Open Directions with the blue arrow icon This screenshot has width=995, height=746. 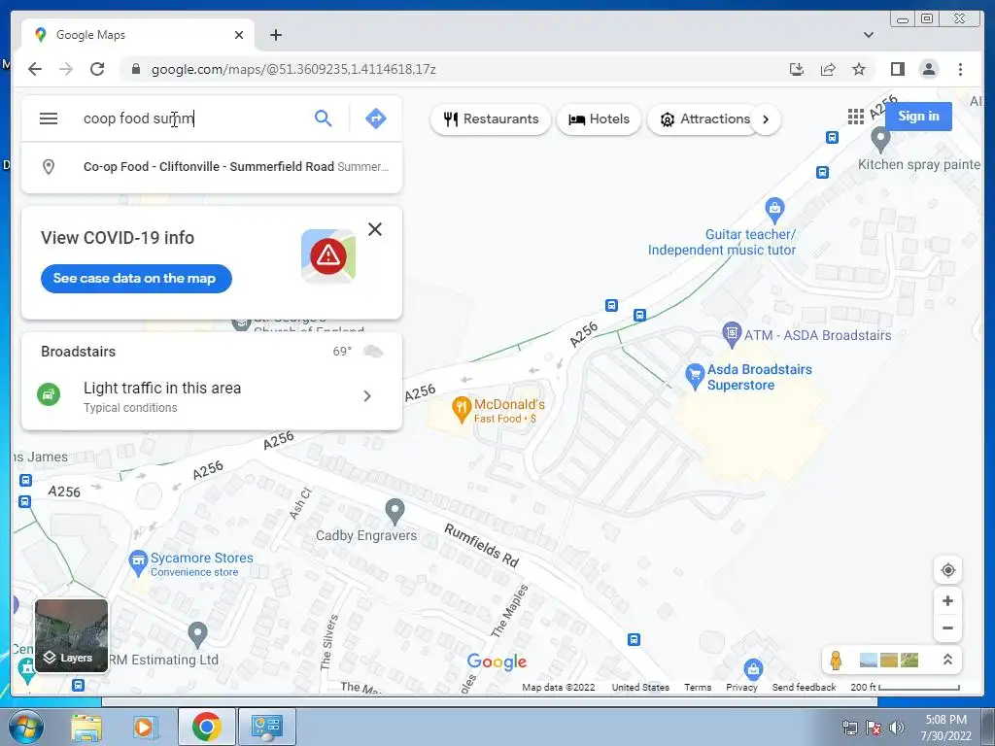click(x=376, y=118)
